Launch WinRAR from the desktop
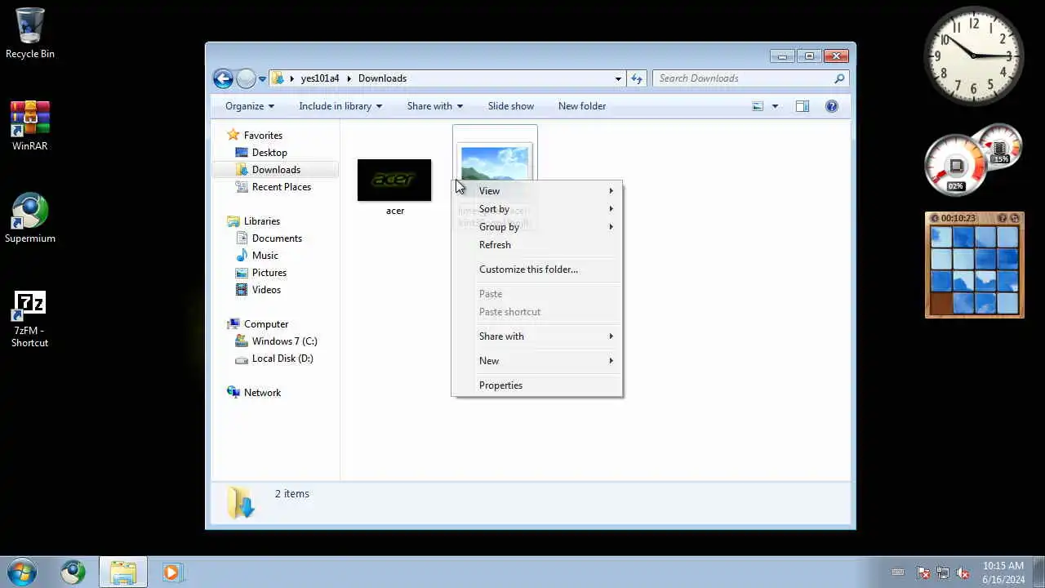Image resolution: width=1045 pixels, height=588 pixels. click(x=30, y=126)
